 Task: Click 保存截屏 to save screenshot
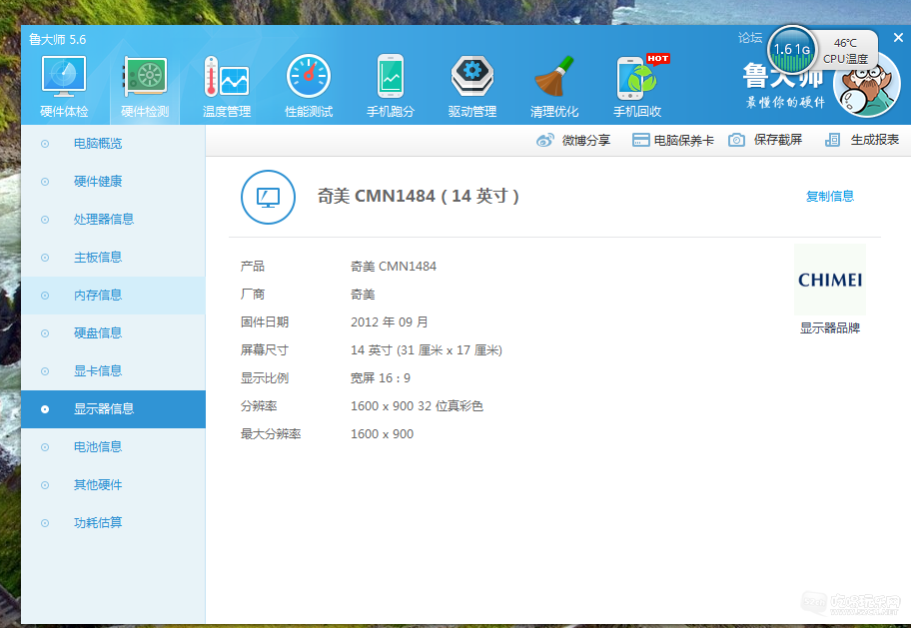778,140
